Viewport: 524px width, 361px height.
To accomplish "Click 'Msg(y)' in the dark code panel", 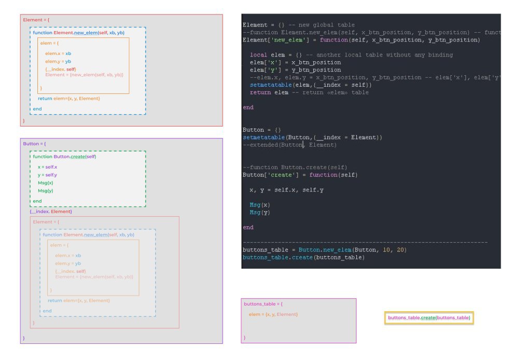I will click(259, 212).
